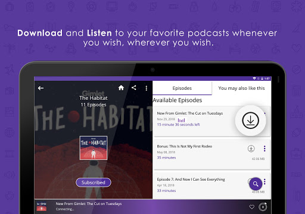Open Episode 7: And Now I Can See Everything

(x=191, y=180)
